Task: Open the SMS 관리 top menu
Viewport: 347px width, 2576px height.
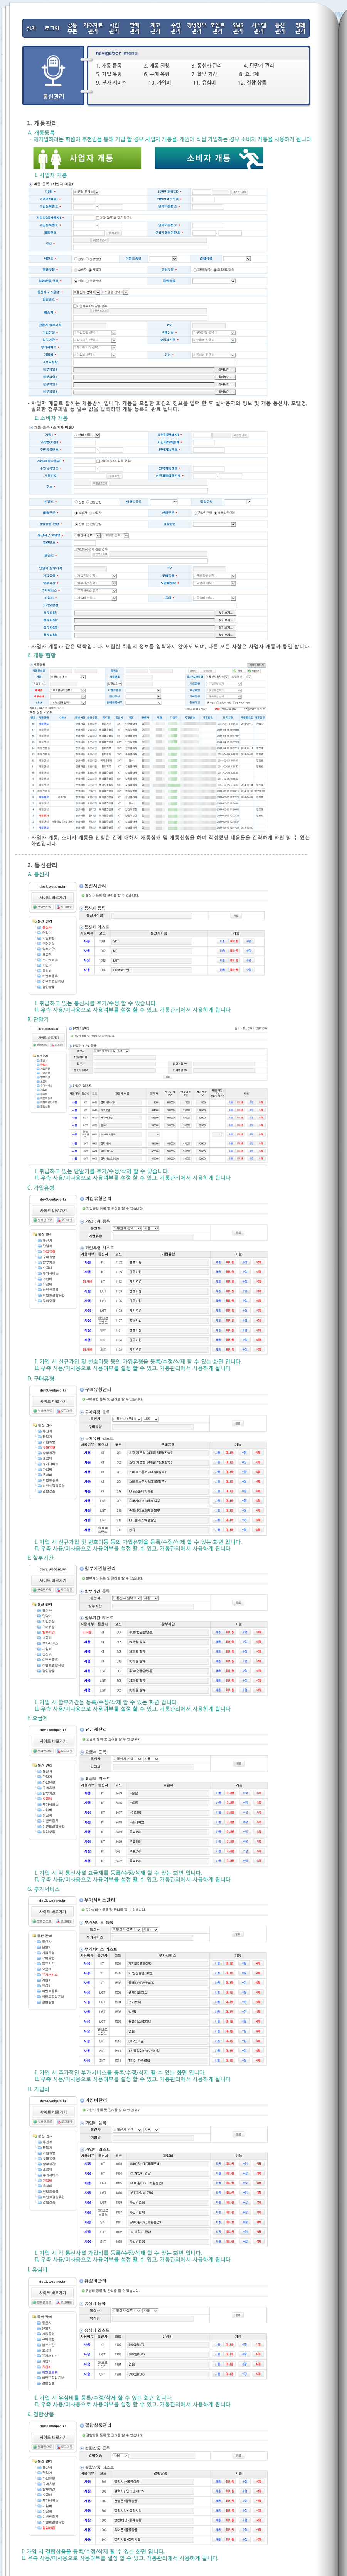Action: (238, 29)
